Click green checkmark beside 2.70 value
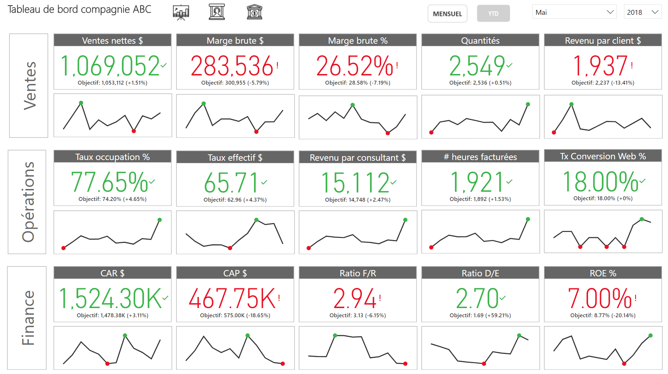The width and height of the screenshot is (668, 374). click(503, 298)
